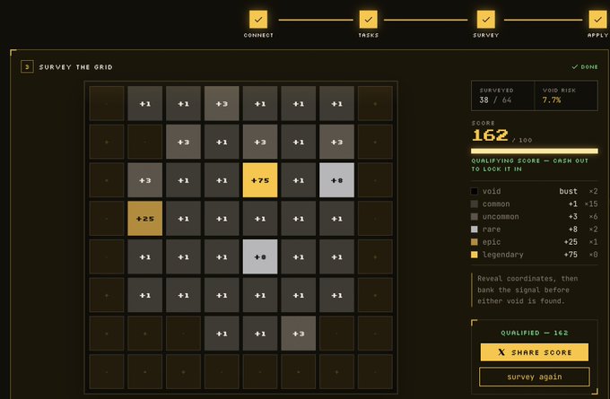The width and height of the screenshot is (610, 399).
Task: Click the SURVEY THE GRID heading
Action: [75, 67]
